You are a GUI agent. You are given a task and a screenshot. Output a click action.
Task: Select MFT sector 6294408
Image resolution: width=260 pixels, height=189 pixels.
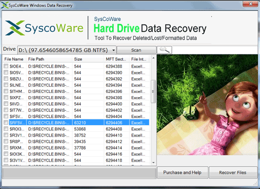(114, 129)
